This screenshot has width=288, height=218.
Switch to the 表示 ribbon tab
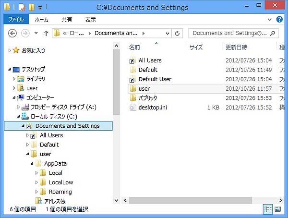tap(90, 20)
